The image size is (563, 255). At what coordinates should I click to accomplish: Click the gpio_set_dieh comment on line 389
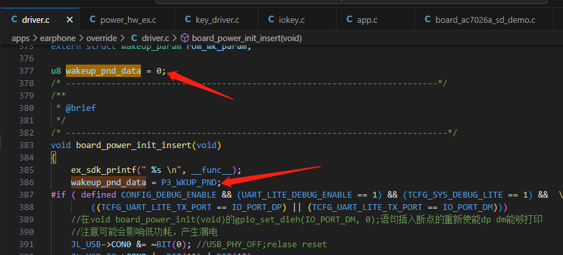coord(307,219)
